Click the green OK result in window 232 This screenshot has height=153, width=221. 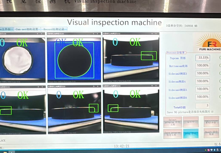coord(135,42)
